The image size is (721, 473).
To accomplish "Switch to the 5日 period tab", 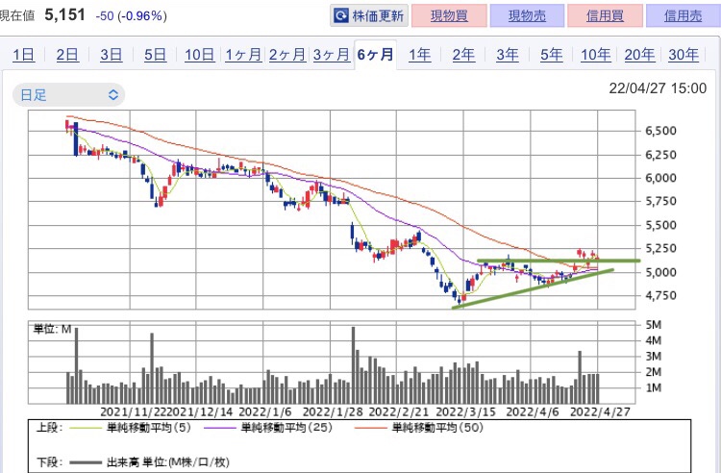I will (155, 55).
